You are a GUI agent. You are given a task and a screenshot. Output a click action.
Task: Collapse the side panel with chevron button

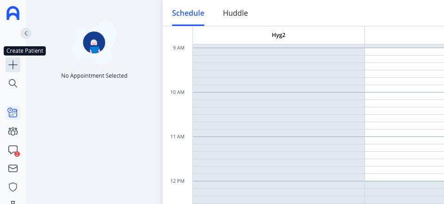coord(26,33)
